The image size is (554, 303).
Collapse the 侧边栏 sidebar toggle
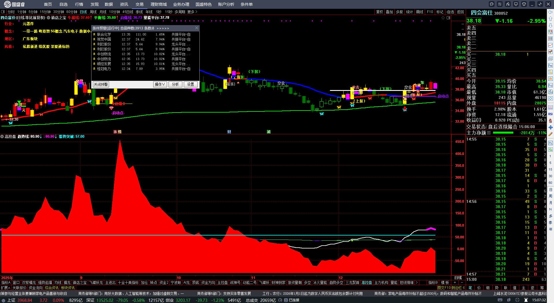(457, 287)
